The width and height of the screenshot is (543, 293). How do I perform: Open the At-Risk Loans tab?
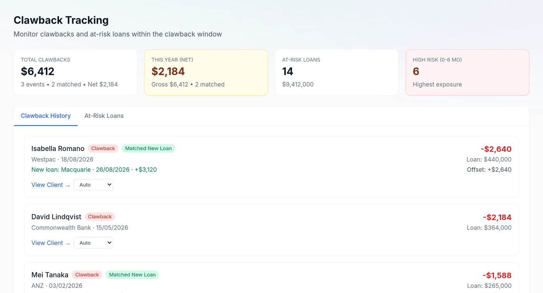pyautogui.click(x=104, y=116)
